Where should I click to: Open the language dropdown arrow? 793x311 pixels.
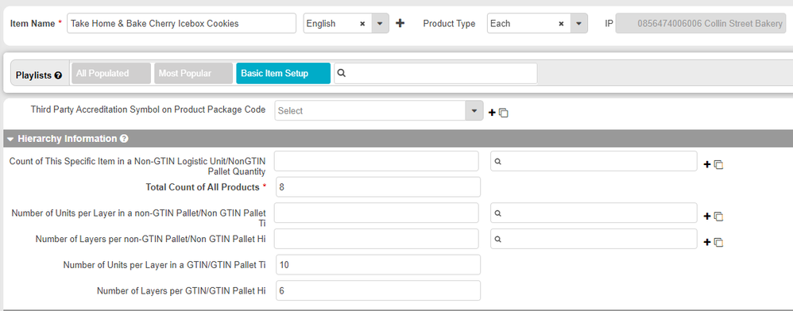click(381, 23)
